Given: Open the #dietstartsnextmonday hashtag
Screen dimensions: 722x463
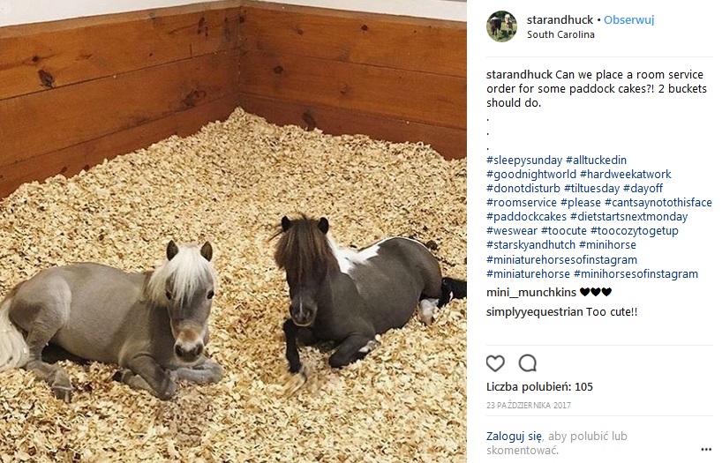Looking at the screenshot, I should tap(628, 217).
